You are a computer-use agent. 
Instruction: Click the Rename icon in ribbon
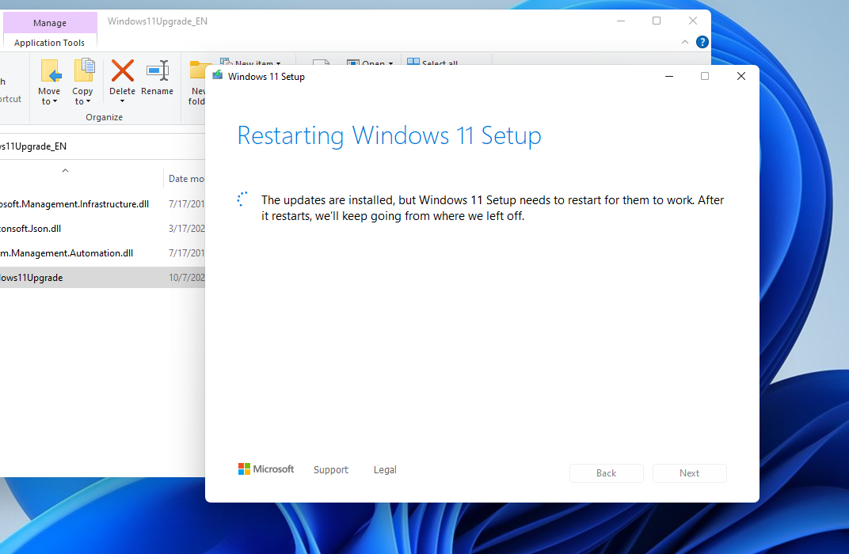tap(158, 70)
